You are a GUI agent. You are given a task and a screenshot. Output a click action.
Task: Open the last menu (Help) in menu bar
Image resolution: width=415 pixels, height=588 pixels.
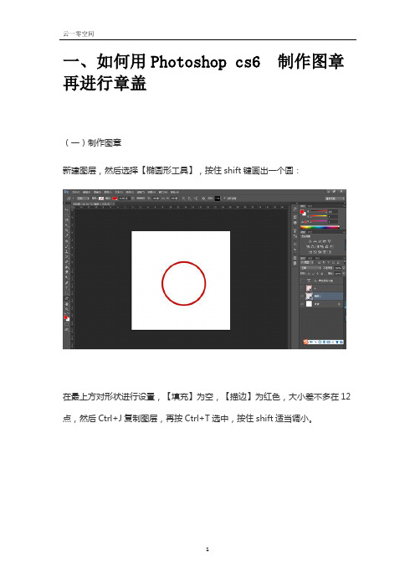coord(175,192)
